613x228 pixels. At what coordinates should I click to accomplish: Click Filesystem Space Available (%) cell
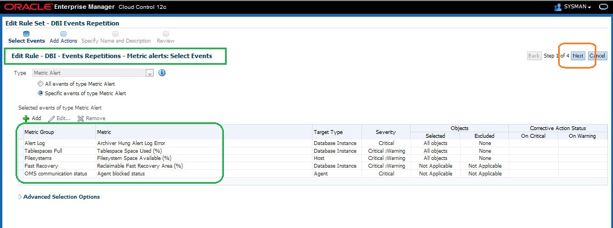pyautogui.click(x=134, y=158)
